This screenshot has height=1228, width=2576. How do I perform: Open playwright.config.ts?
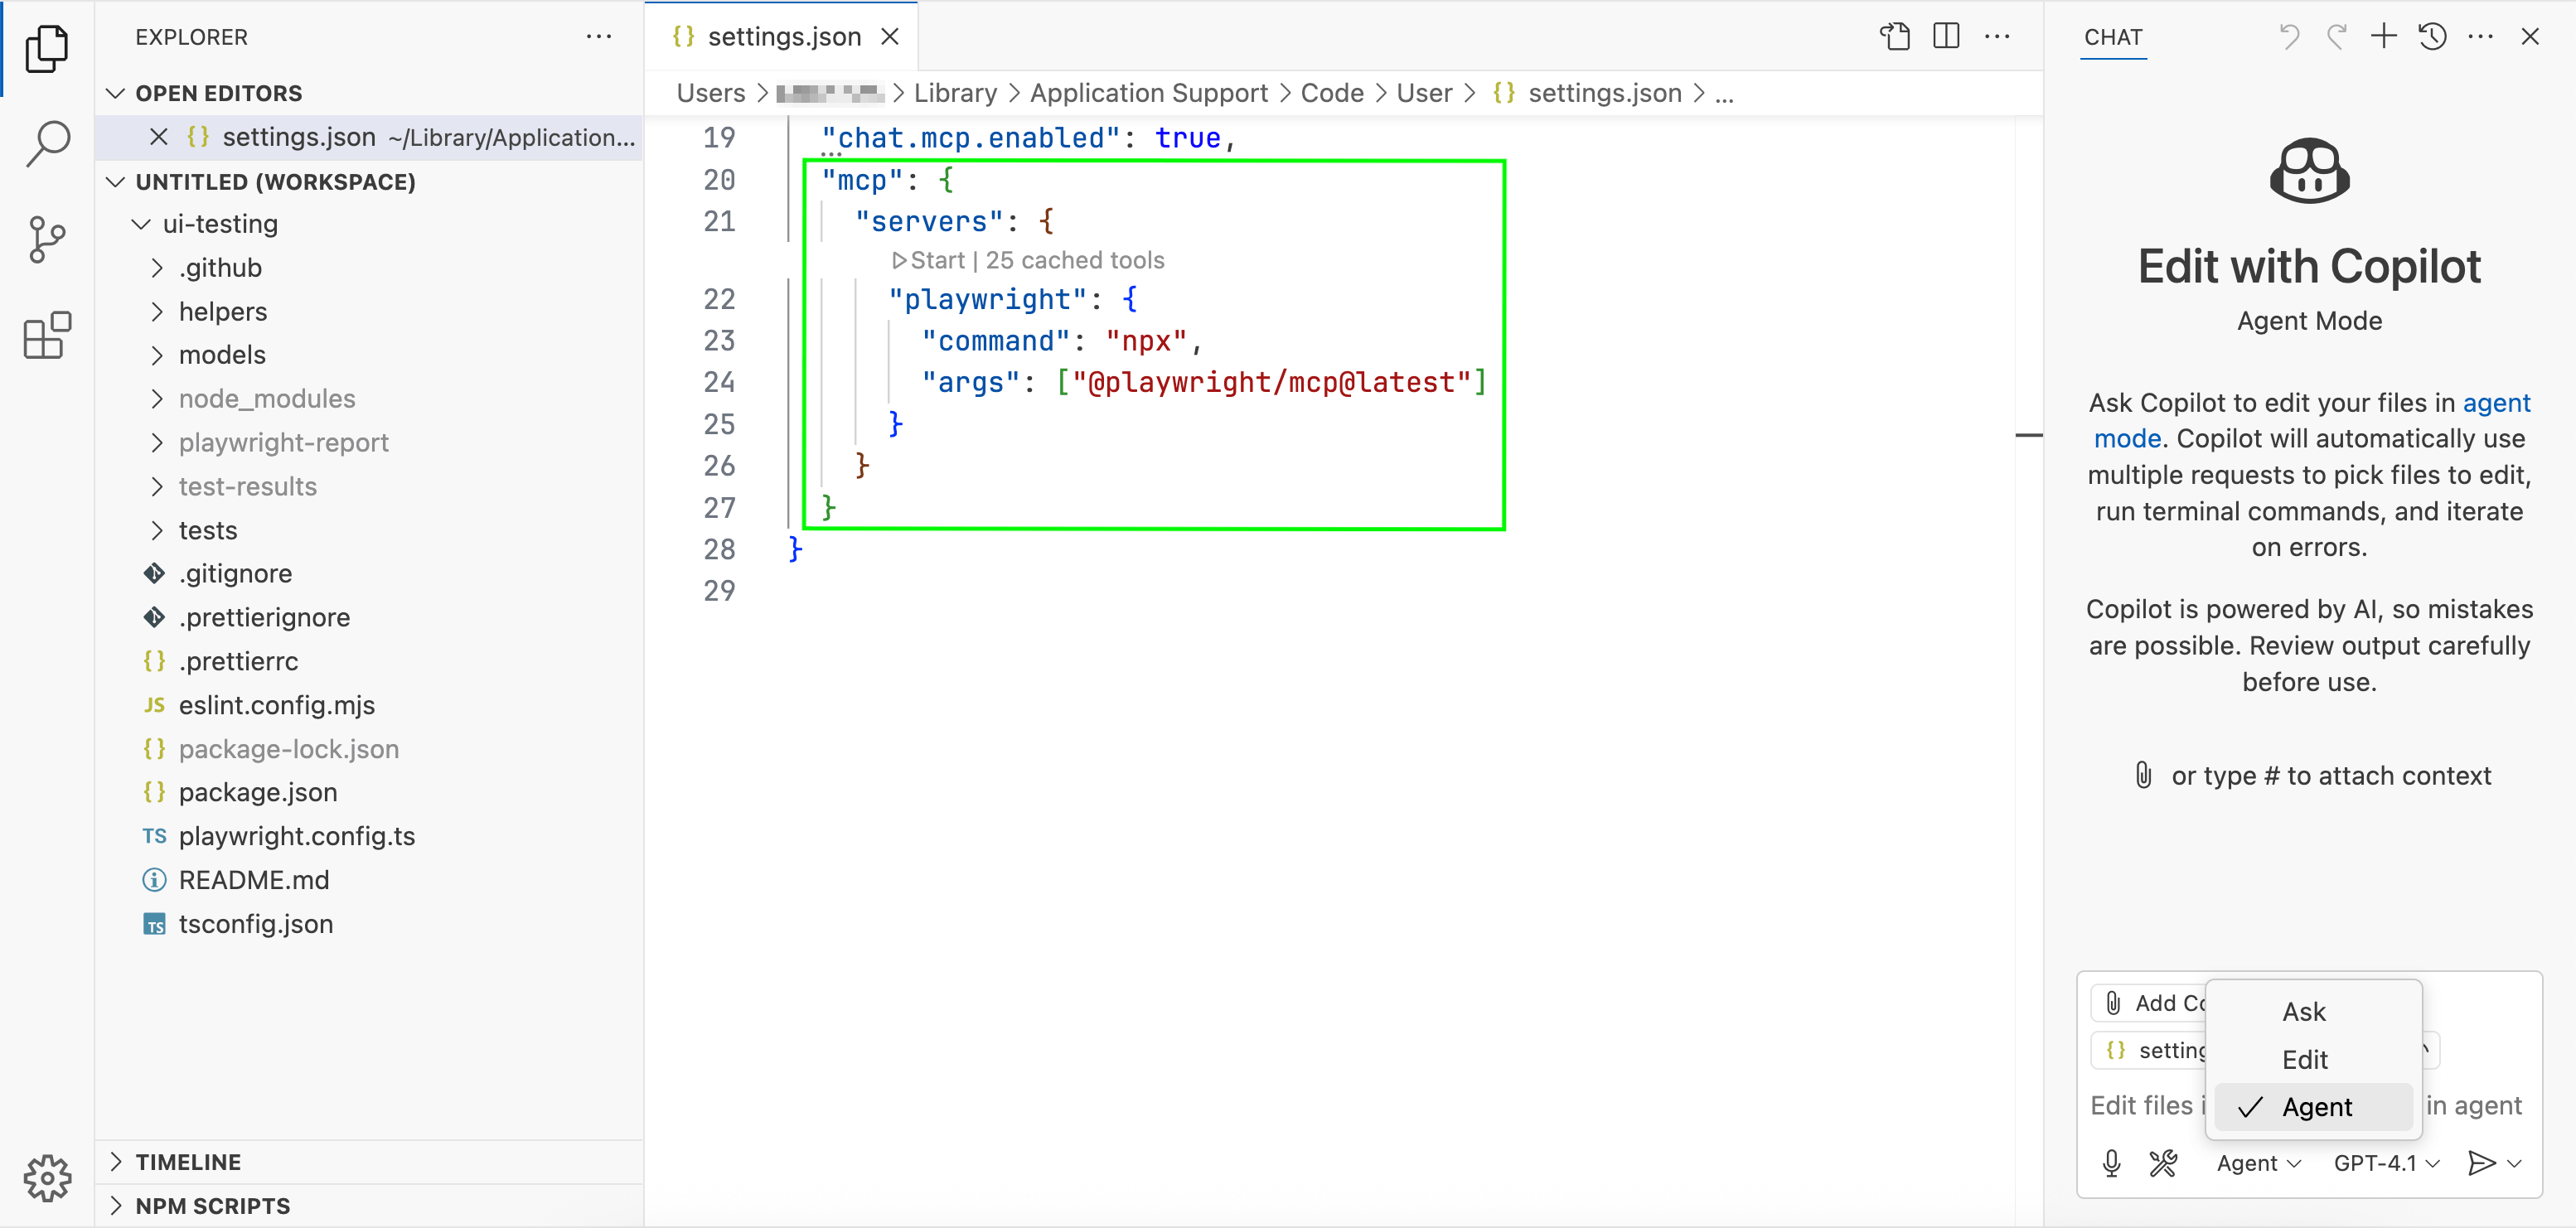[369, 836]
